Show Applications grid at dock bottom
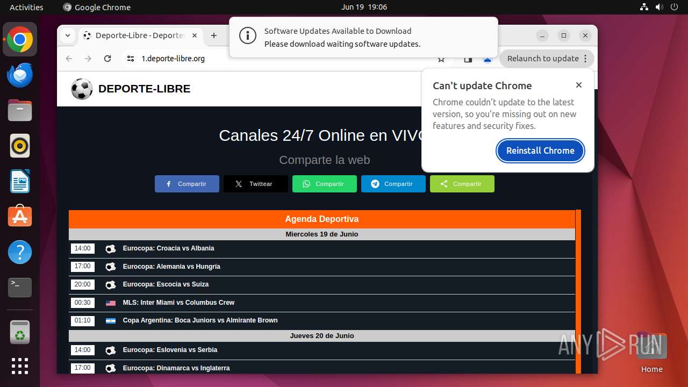 pos(20,366)
